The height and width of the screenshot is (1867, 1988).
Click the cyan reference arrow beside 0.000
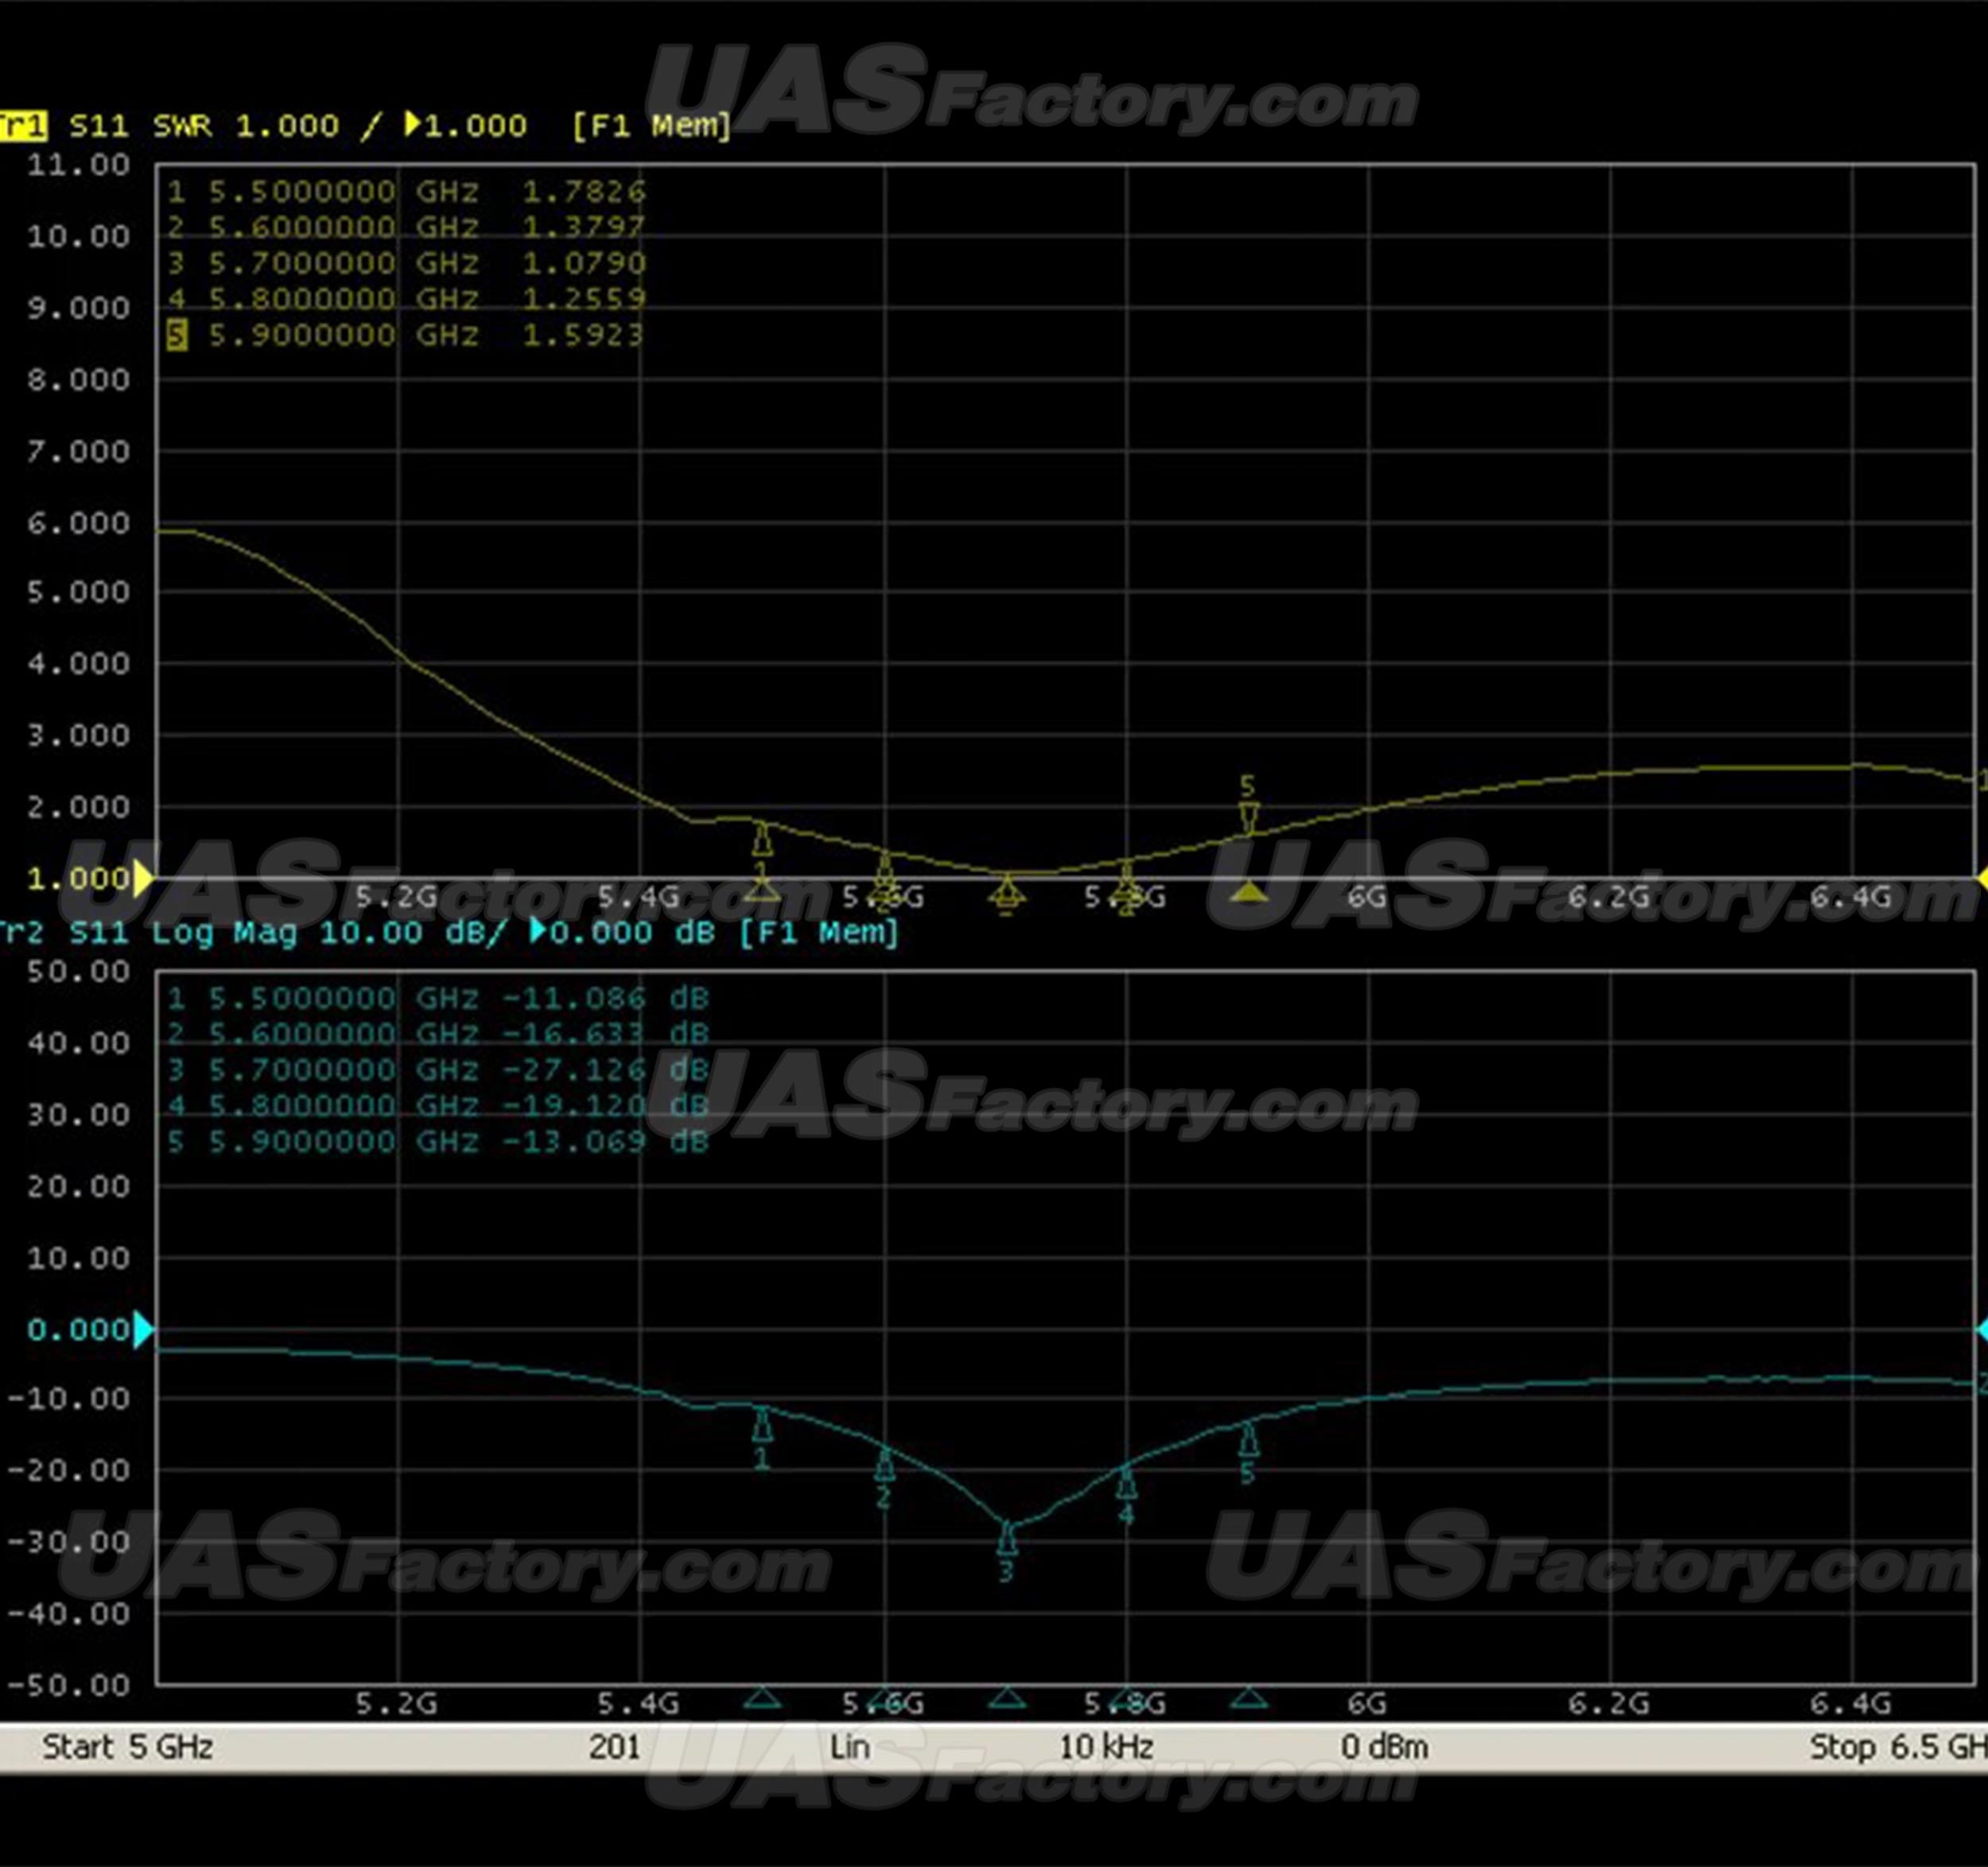tap(144, 1330)
